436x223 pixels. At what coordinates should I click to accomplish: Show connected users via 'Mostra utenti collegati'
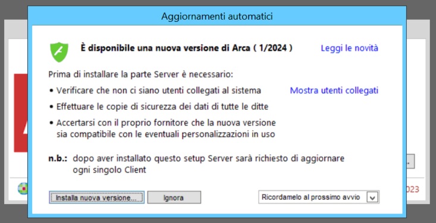334,90
